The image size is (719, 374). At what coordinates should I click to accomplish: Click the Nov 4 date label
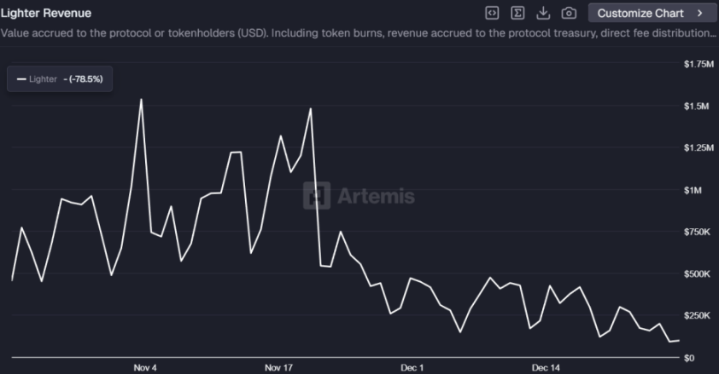click(145, 367)
